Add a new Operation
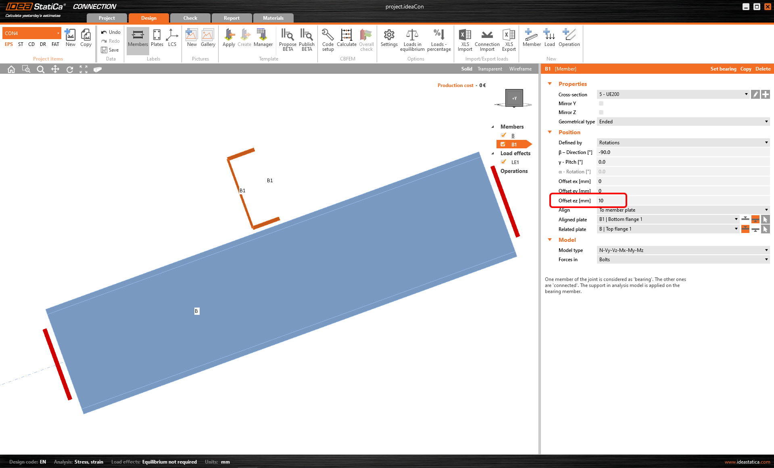Viewport: 774px width, 468px height. click(569, 38)
